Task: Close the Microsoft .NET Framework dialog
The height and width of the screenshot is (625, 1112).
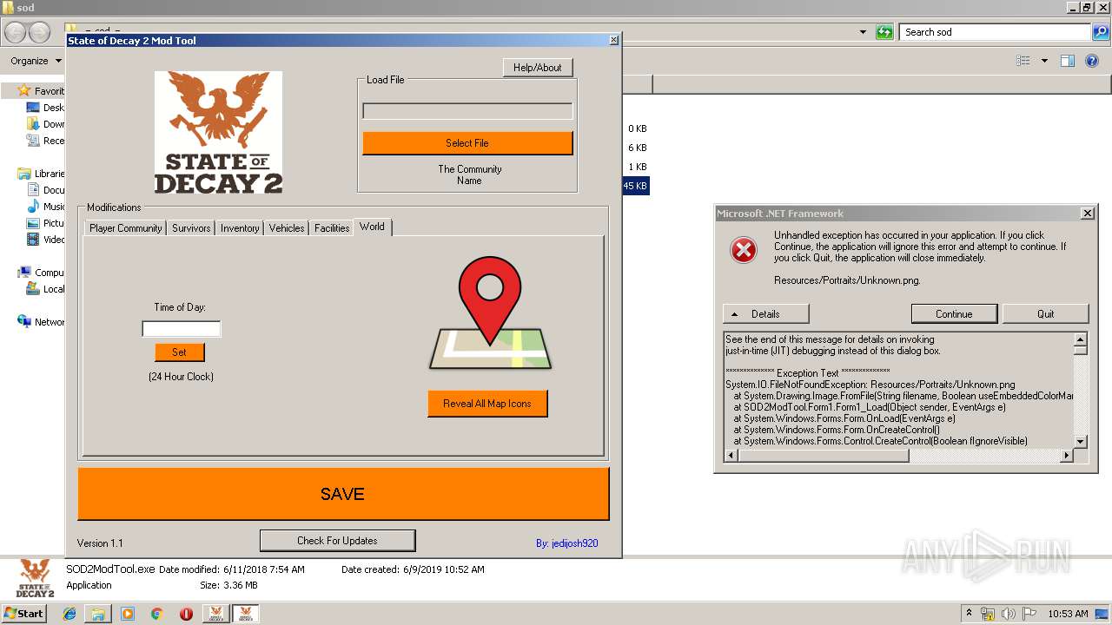Action: (1087, 214)
